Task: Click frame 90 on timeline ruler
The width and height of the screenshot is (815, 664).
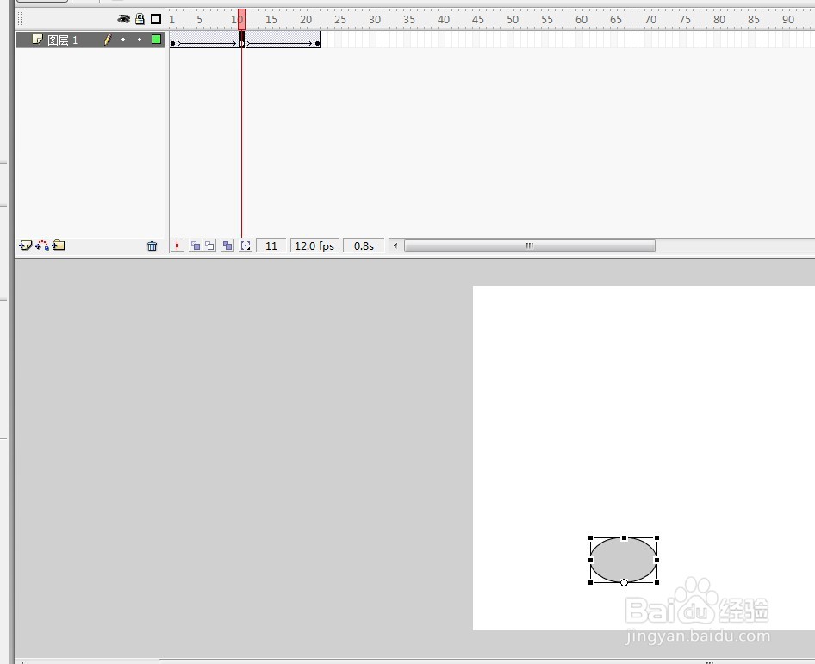Action: [x=788, y=20]
